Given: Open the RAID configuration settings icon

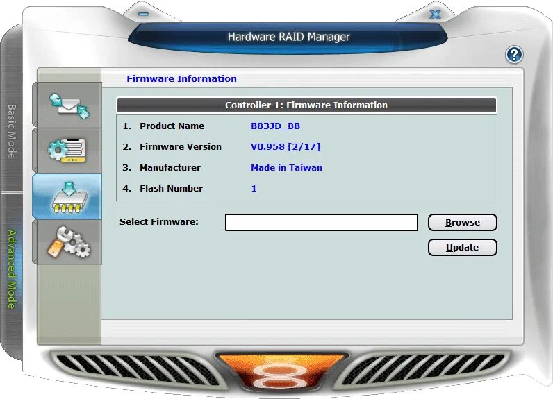Looking at the screenshot, I should (x=67, y=151).
